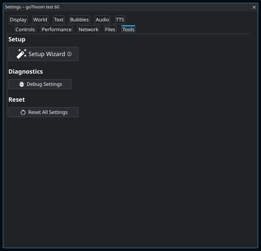This screenshot has height=251, width=261.
Task: Click the Settings window title text
Action: tap(32, 7)
